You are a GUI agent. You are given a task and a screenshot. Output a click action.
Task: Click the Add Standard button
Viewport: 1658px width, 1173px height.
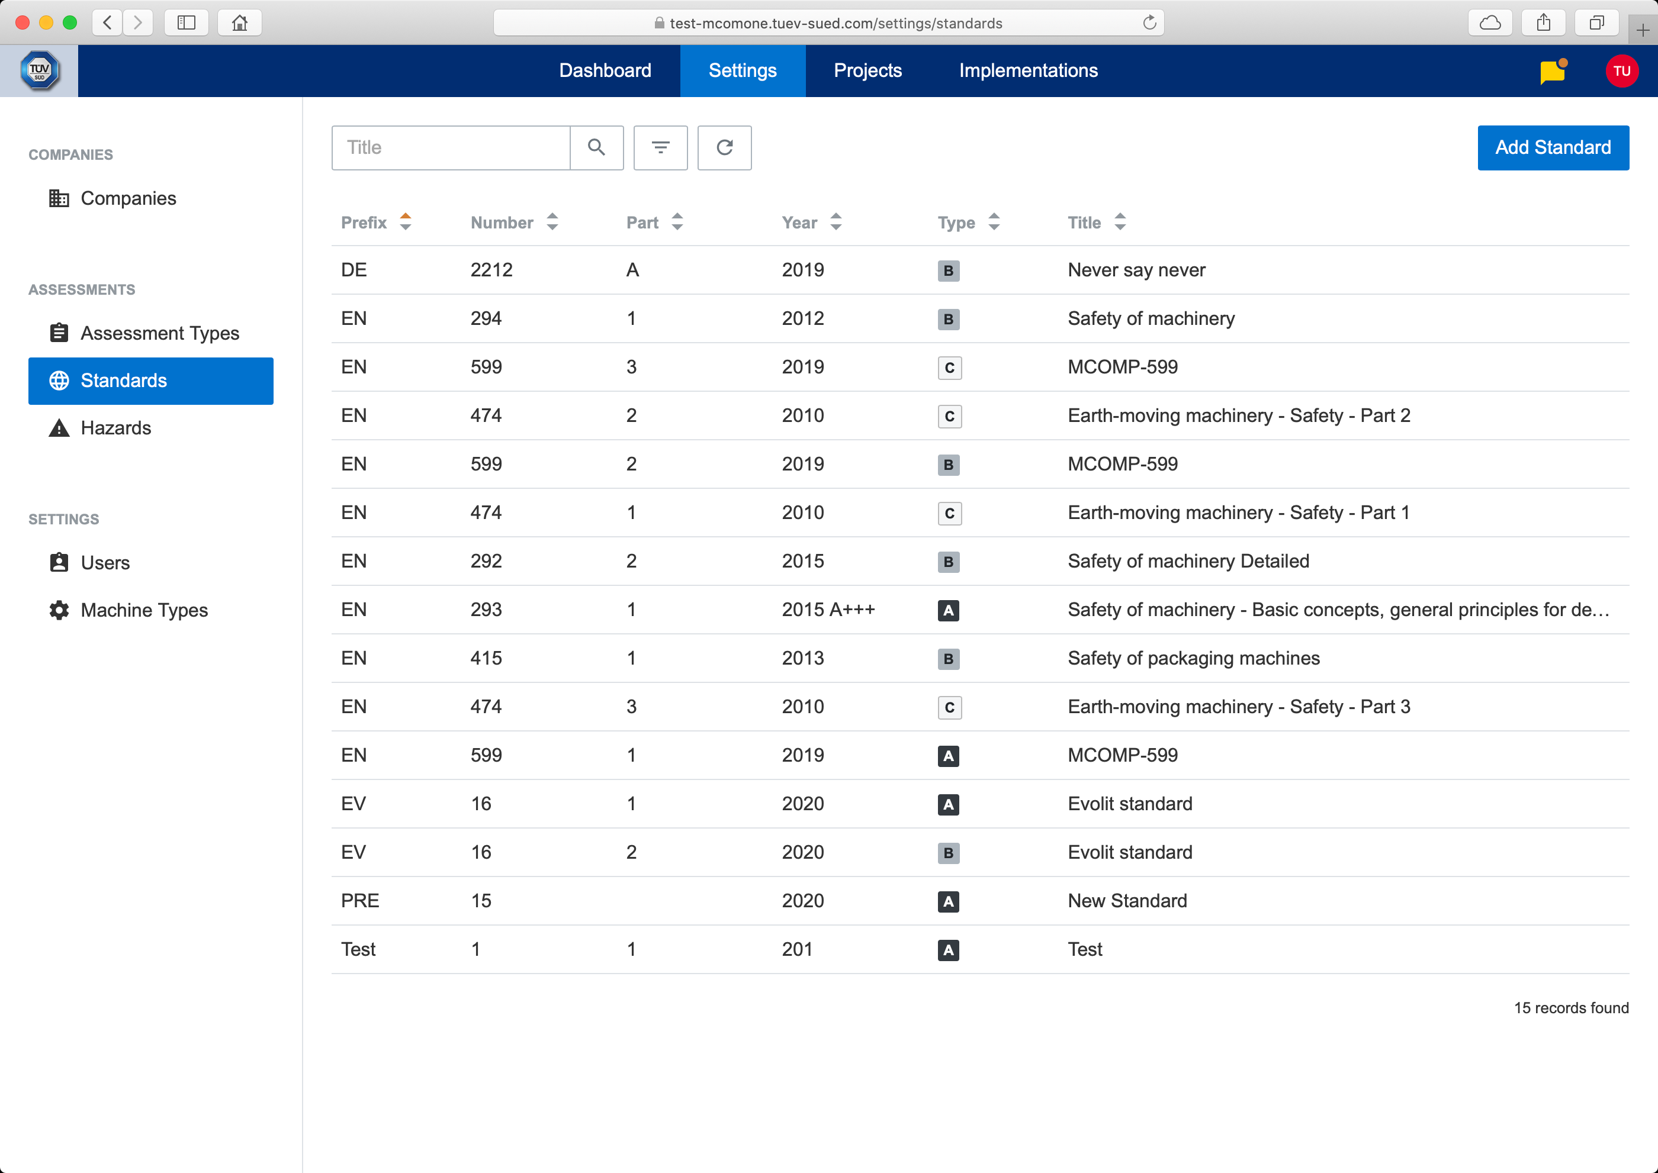(x=1553, y=147)
